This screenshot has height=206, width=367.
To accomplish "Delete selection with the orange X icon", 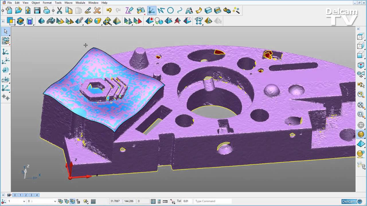I will click(x=97, y=11).
